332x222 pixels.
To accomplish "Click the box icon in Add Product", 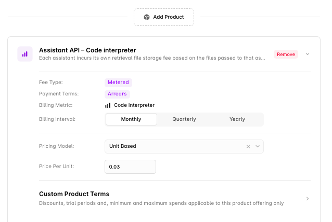I will 147,17.
